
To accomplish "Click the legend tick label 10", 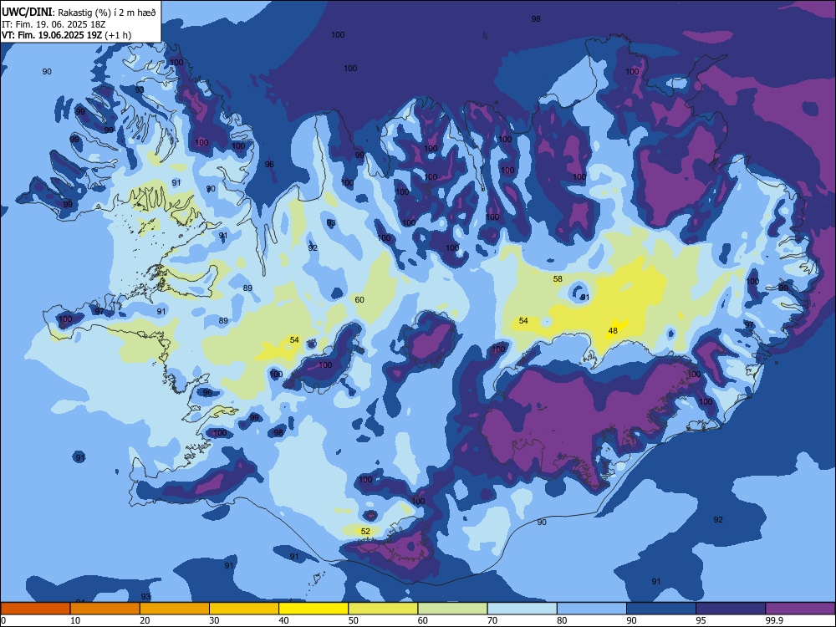I will click(75, 620).
